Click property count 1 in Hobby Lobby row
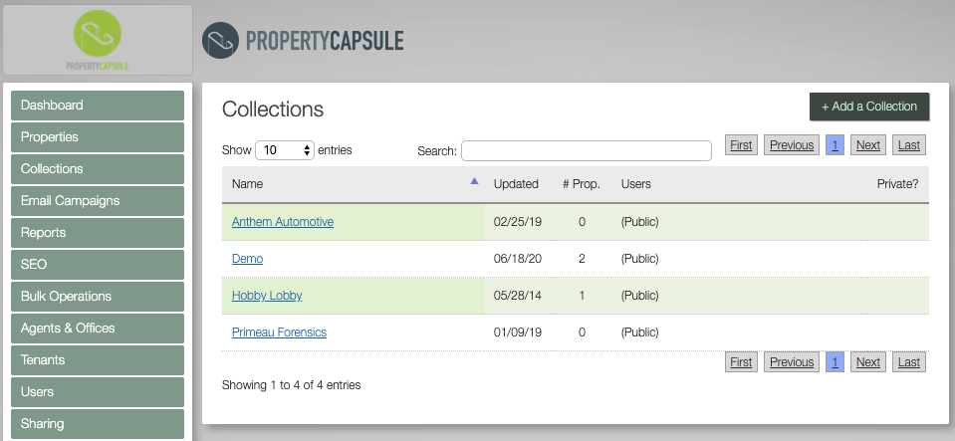 point(582,296)
